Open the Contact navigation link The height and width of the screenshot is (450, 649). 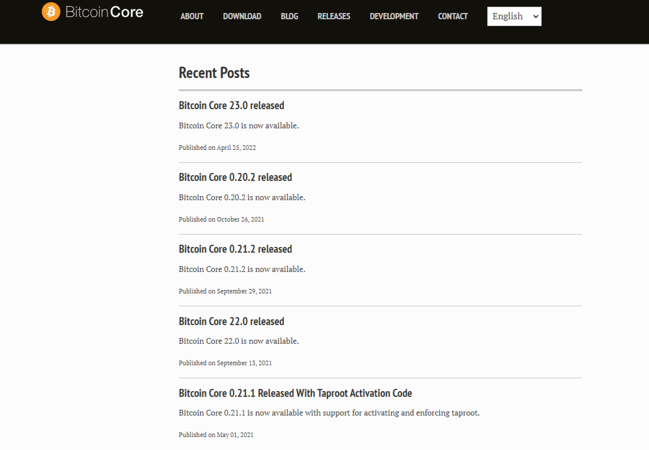tap(453, 16)
